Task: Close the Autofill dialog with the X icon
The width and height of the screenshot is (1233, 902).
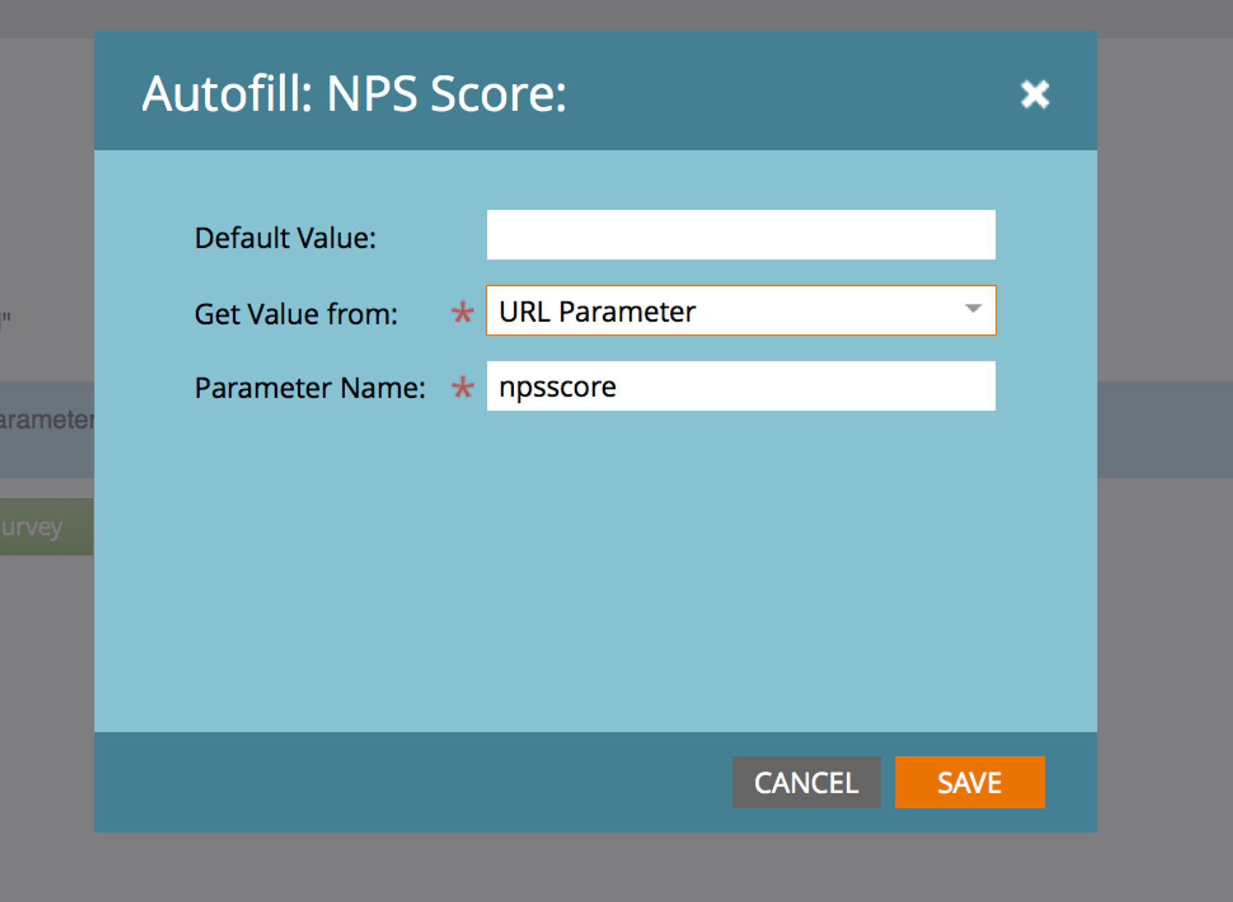Action: coord(1034,94)
